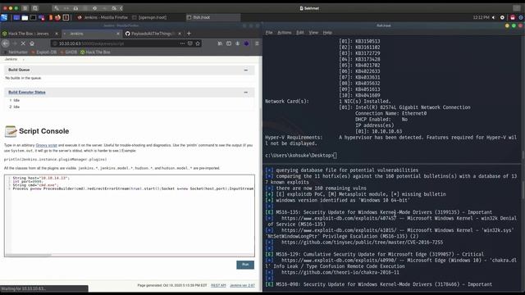Image resolution: width=525 pixels, height=295 pixels.
Task: Open the Jenkins breadcrumb dropdown arrow
Action: pos(24,59)
